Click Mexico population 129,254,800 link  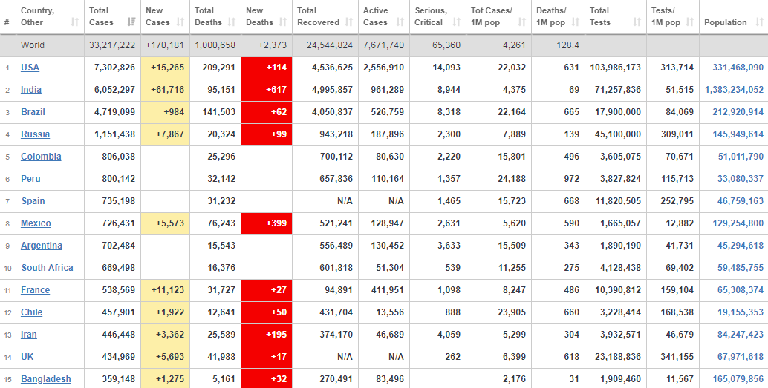[x=738, y=223]
